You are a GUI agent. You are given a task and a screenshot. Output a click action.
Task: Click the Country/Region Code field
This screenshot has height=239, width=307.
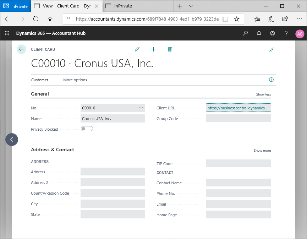113,193
